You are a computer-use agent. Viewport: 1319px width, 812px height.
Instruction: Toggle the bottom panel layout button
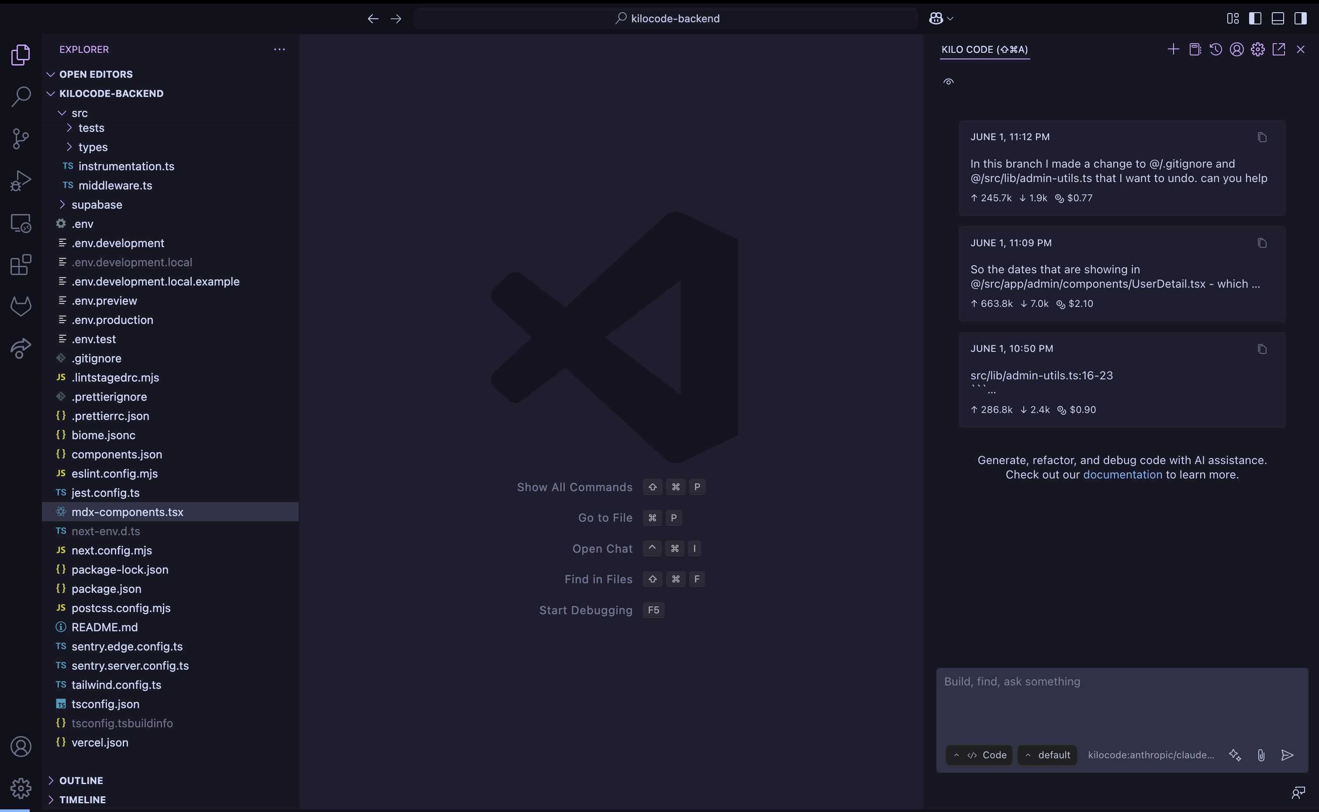(1278, 18)
